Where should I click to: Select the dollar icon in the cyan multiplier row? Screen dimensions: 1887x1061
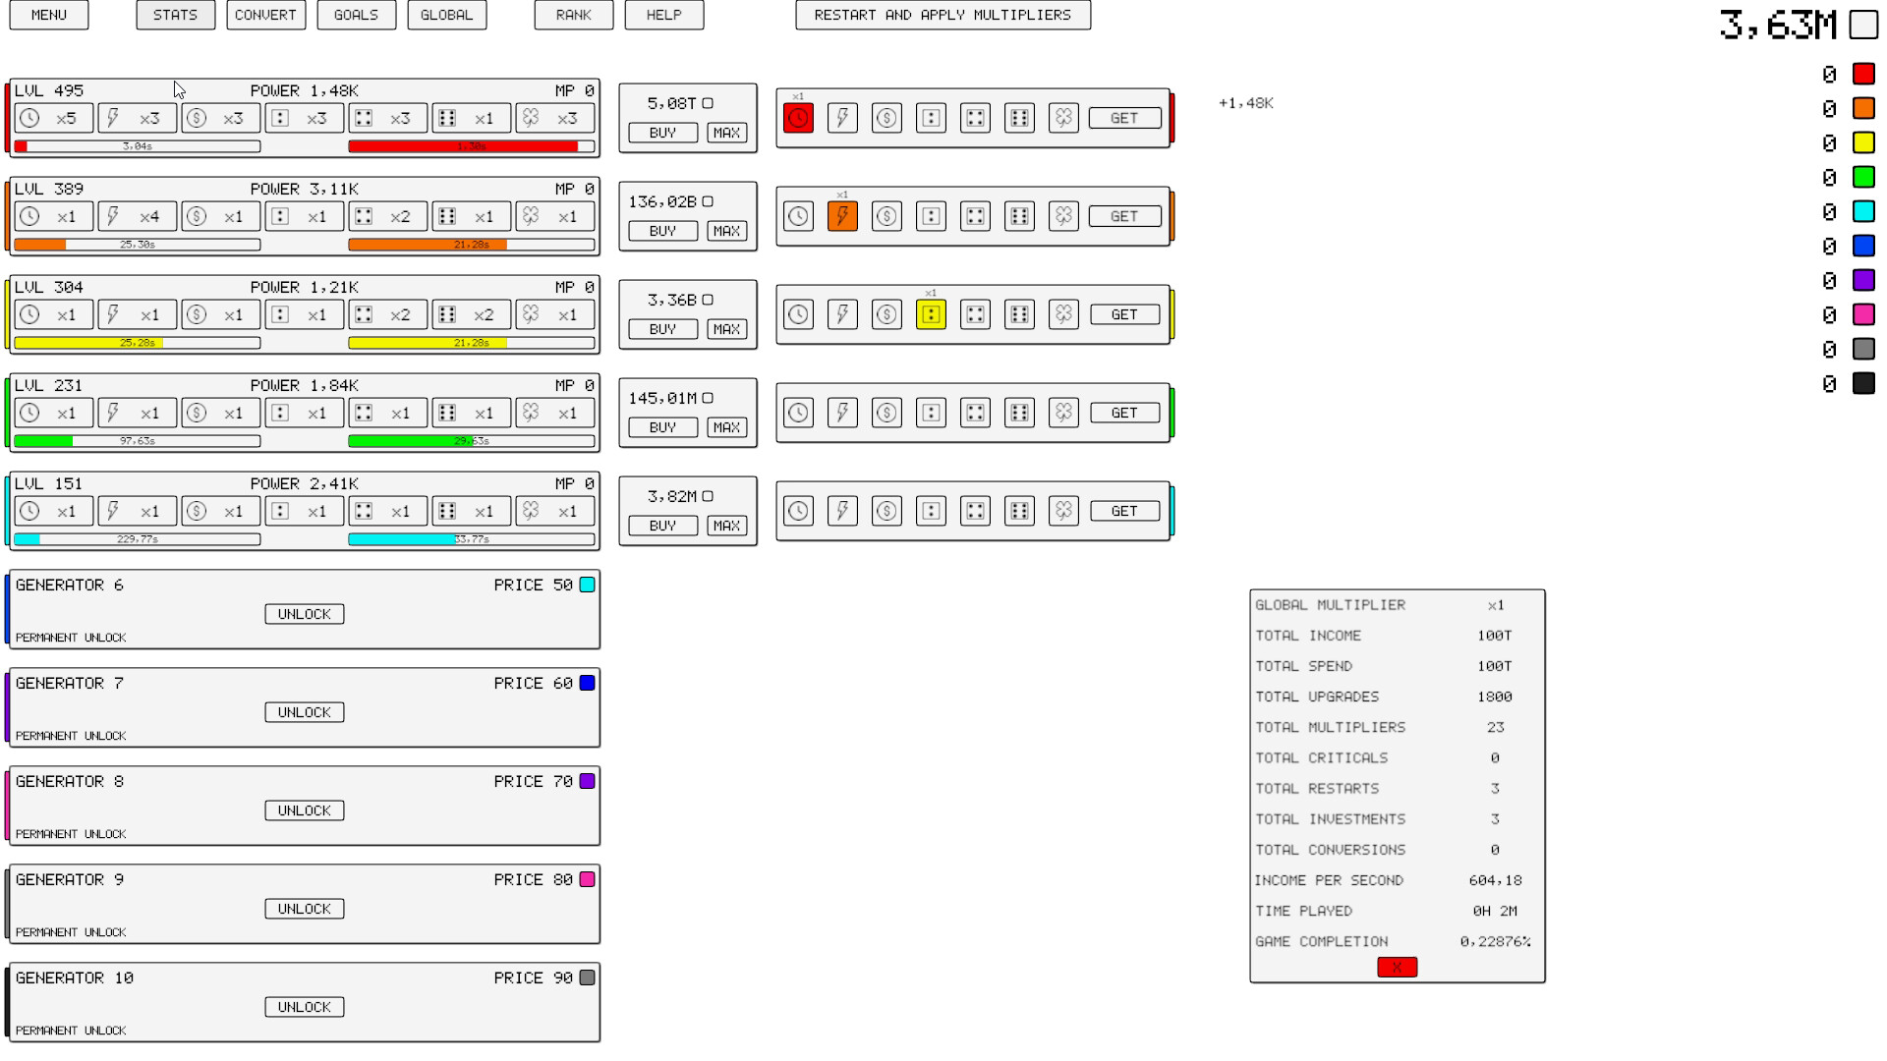pyautogui.click(x=886, y=511)
